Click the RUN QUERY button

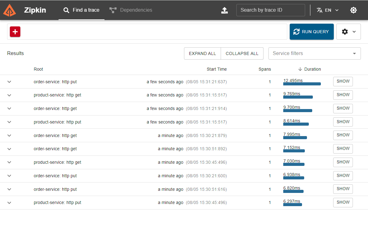pyautogui.click(x=311, y=32)
